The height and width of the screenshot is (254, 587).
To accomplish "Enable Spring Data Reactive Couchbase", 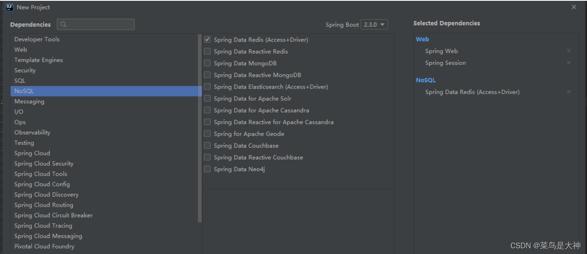I will [x=207, y=157].
